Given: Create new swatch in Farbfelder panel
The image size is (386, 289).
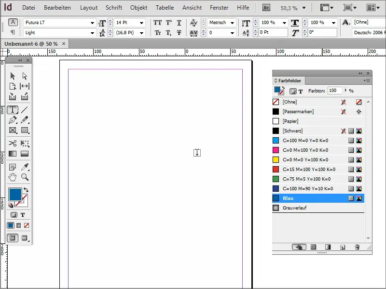Looking at the screenshot, I should [x=343, y=247].
